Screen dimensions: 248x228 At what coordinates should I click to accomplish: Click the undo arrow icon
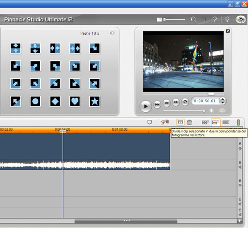click(x=193, y=19)
